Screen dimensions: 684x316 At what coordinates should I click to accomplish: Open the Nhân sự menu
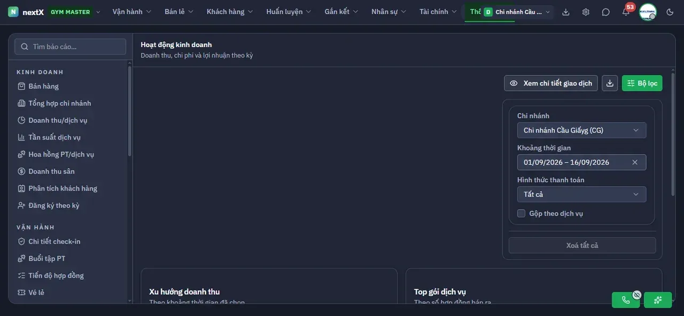click(389, 12)
